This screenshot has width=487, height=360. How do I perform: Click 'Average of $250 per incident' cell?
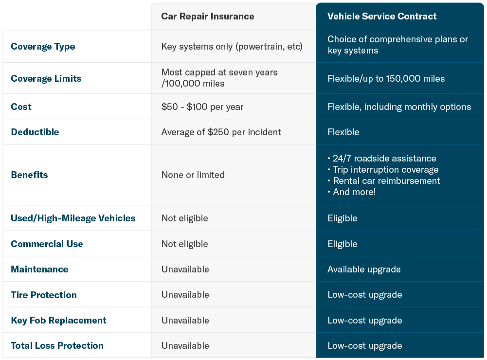pyautogui.click(x=221, y=132)
